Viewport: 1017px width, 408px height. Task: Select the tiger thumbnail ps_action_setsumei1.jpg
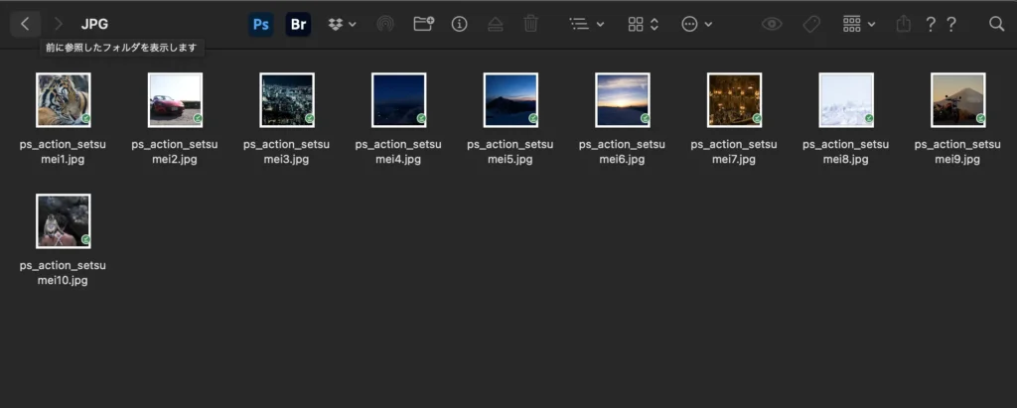tap(64, 99)
